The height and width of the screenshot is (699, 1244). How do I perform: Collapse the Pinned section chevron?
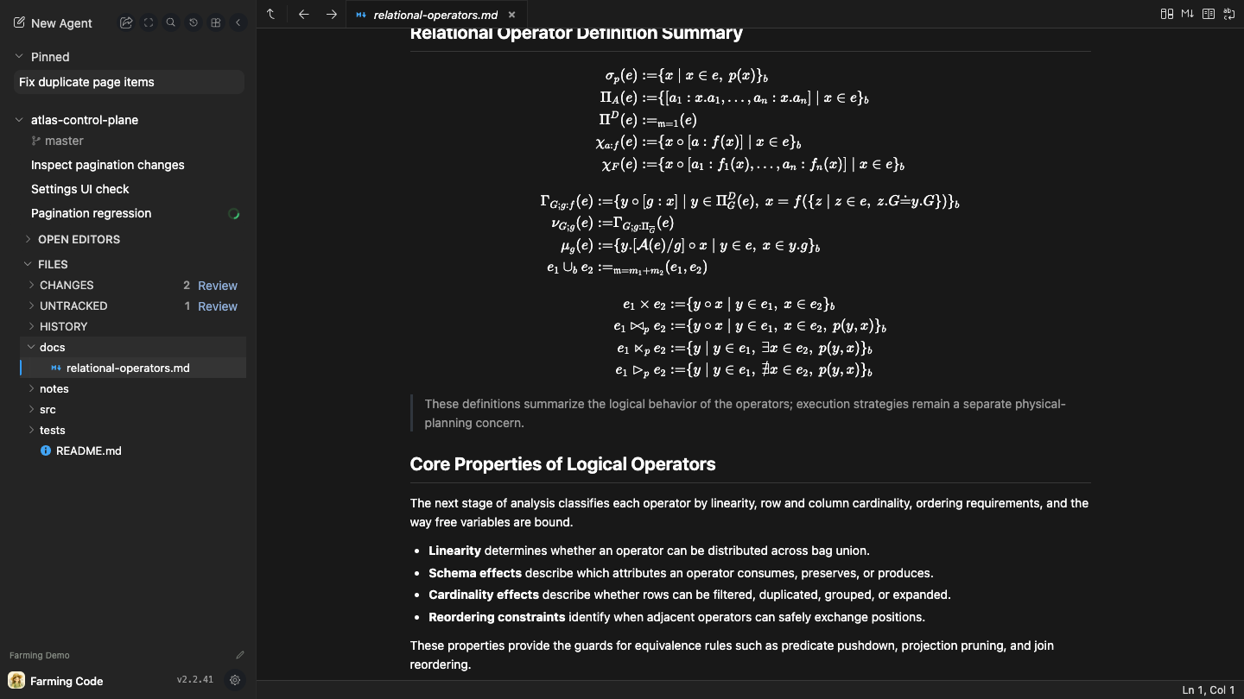[19, 57]
